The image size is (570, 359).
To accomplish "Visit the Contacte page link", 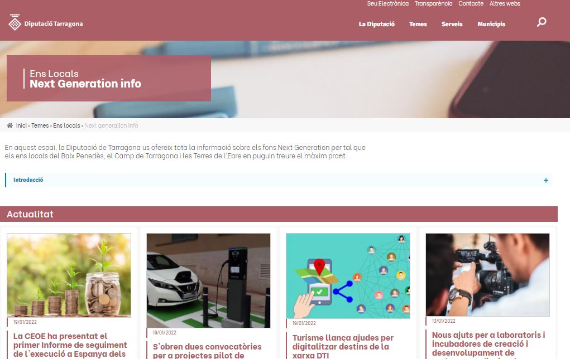I will point(471,4).
